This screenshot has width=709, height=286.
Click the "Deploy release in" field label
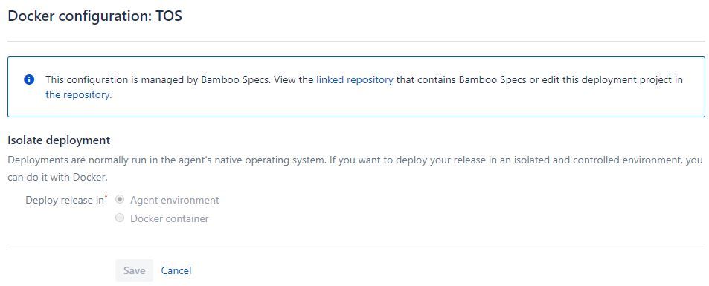coord(65,200)
